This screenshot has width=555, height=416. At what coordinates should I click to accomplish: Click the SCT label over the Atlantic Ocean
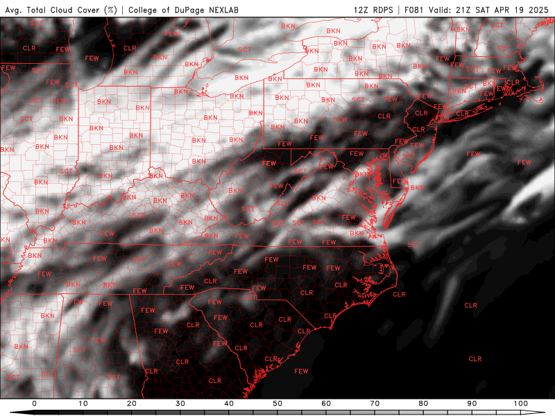point(413,245)
